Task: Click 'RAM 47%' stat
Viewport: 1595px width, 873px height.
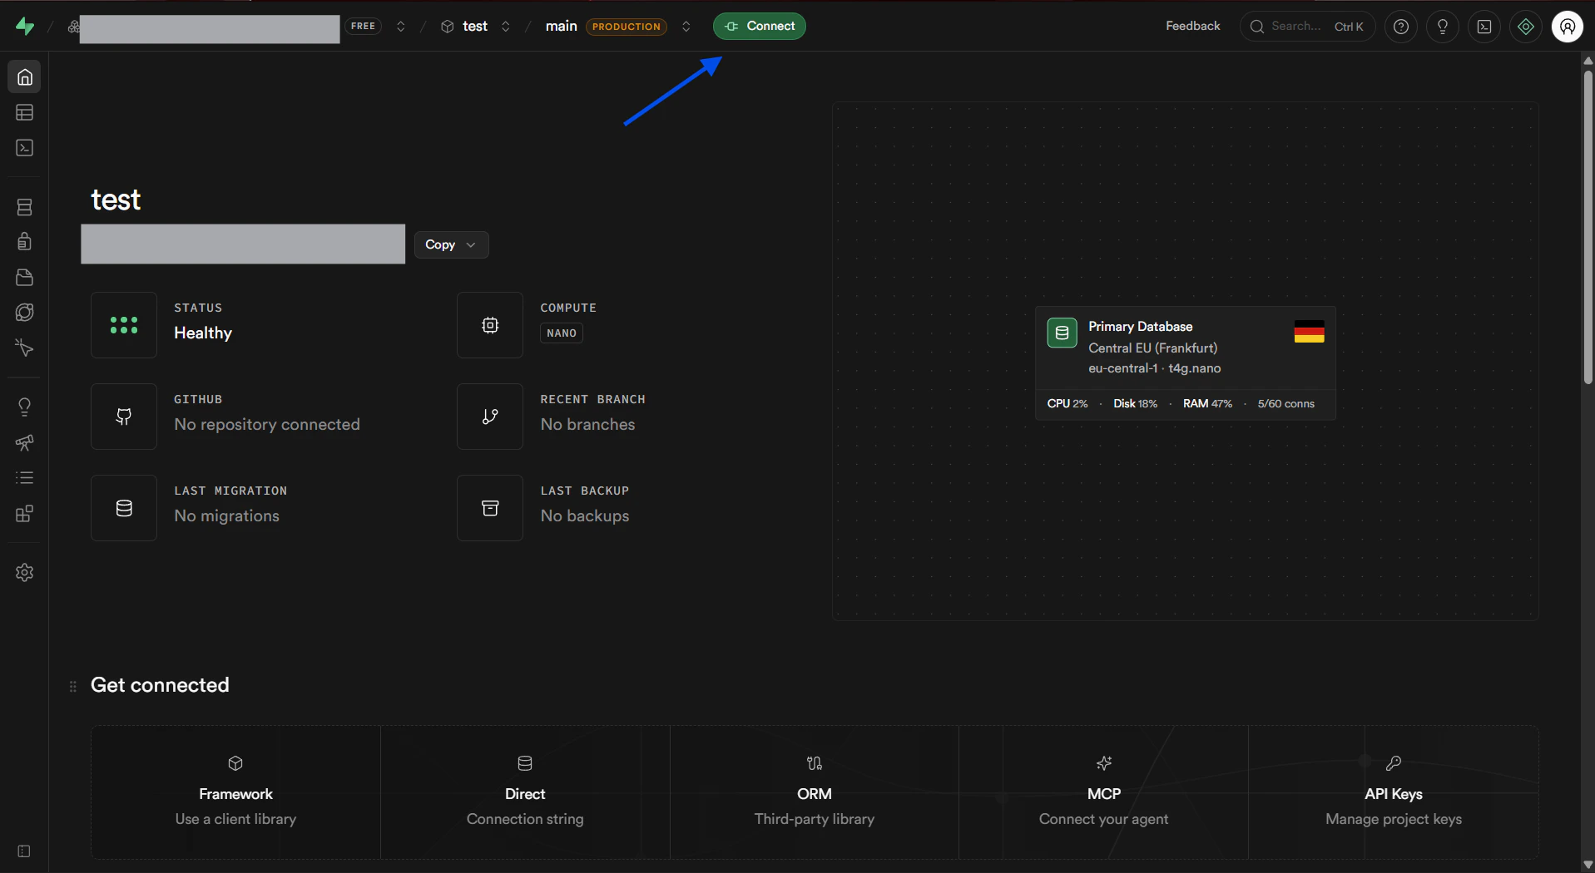Action: (1207, 404)
